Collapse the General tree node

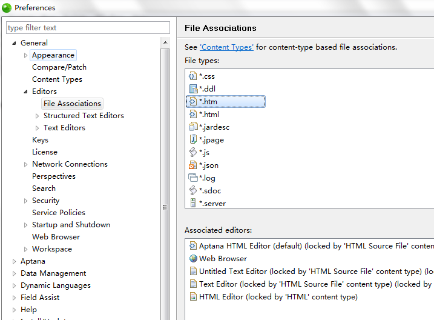point(14,43)
